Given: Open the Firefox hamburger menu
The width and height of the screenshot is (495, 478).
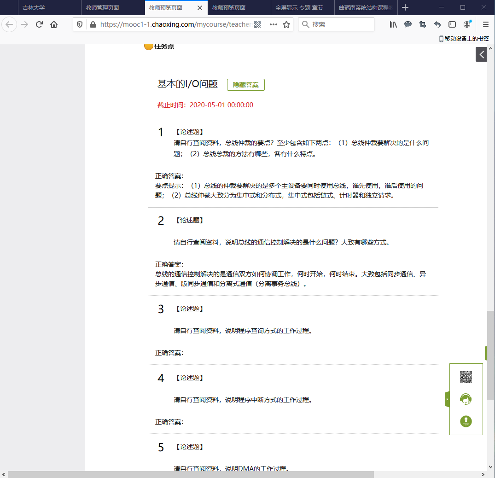Looking at the screenshot, I should tap(485, 24).
